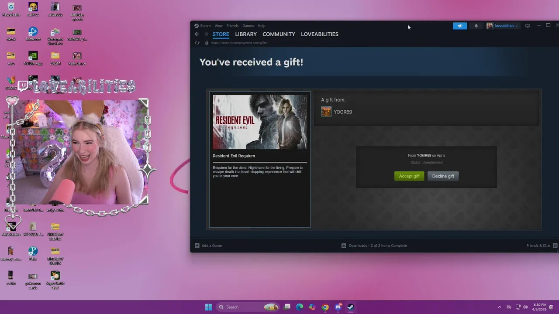Select the Super Battle Golf shortcut
This screenshot has width=559, height=314.
(x=55, y=280)
